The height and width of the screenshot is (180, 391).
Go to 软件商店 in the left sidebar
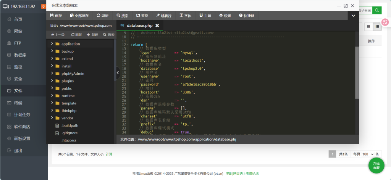(22, 127)
